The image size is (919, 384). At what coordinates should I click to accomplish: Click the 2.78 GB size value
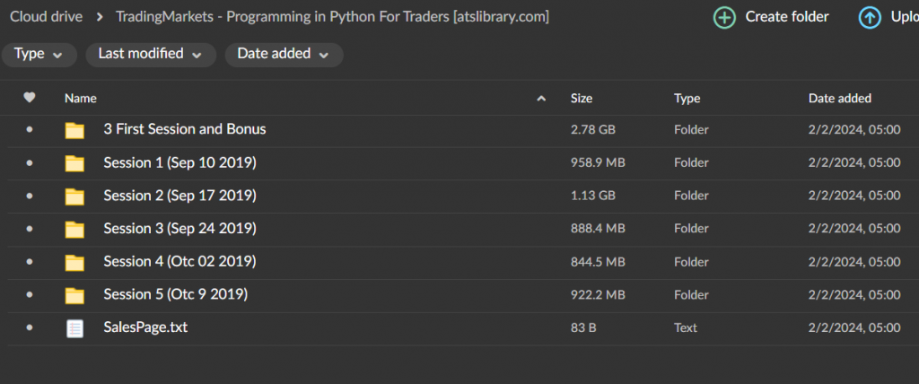[x=593, y=130]
